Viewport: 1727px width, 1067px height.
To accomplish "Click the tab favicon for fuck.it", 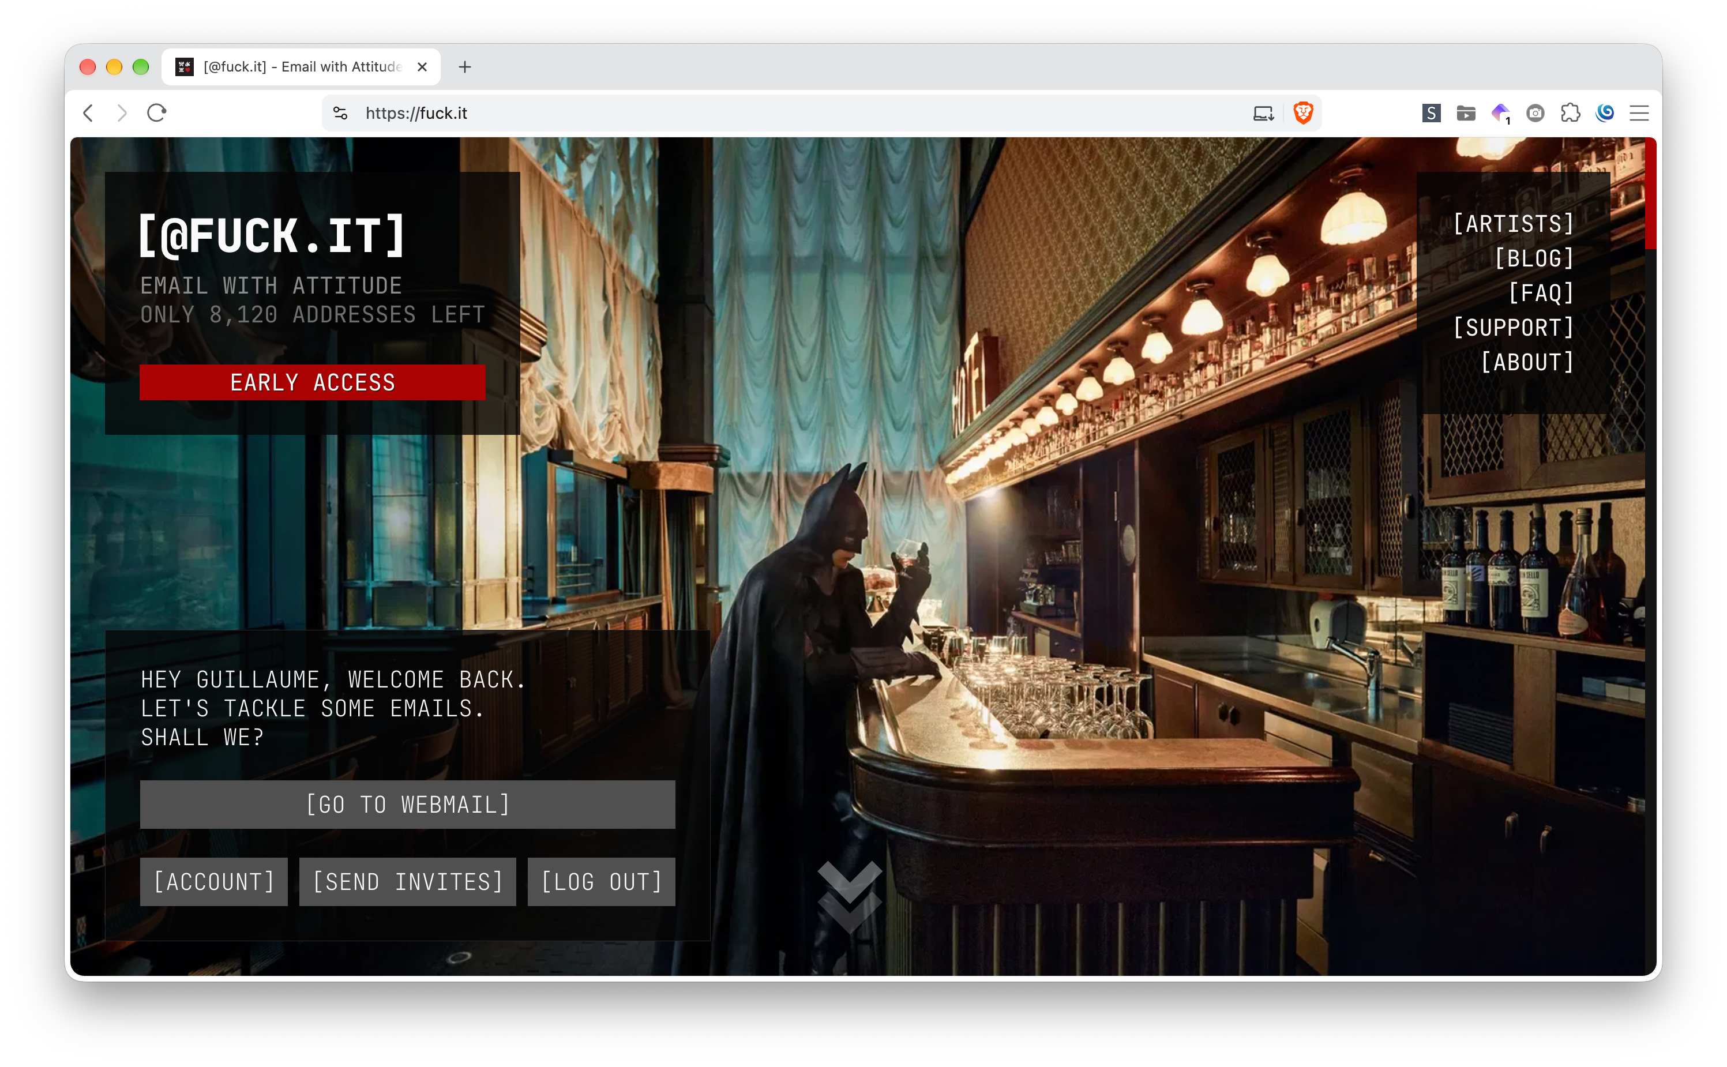I will pyautogui.click(x=185, y=67).
